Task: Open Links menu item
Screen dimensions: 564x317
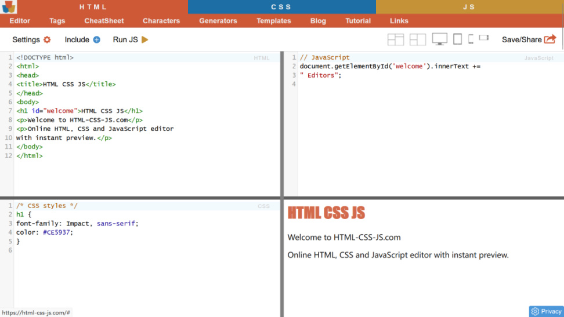Action: [x=399, y=21]
